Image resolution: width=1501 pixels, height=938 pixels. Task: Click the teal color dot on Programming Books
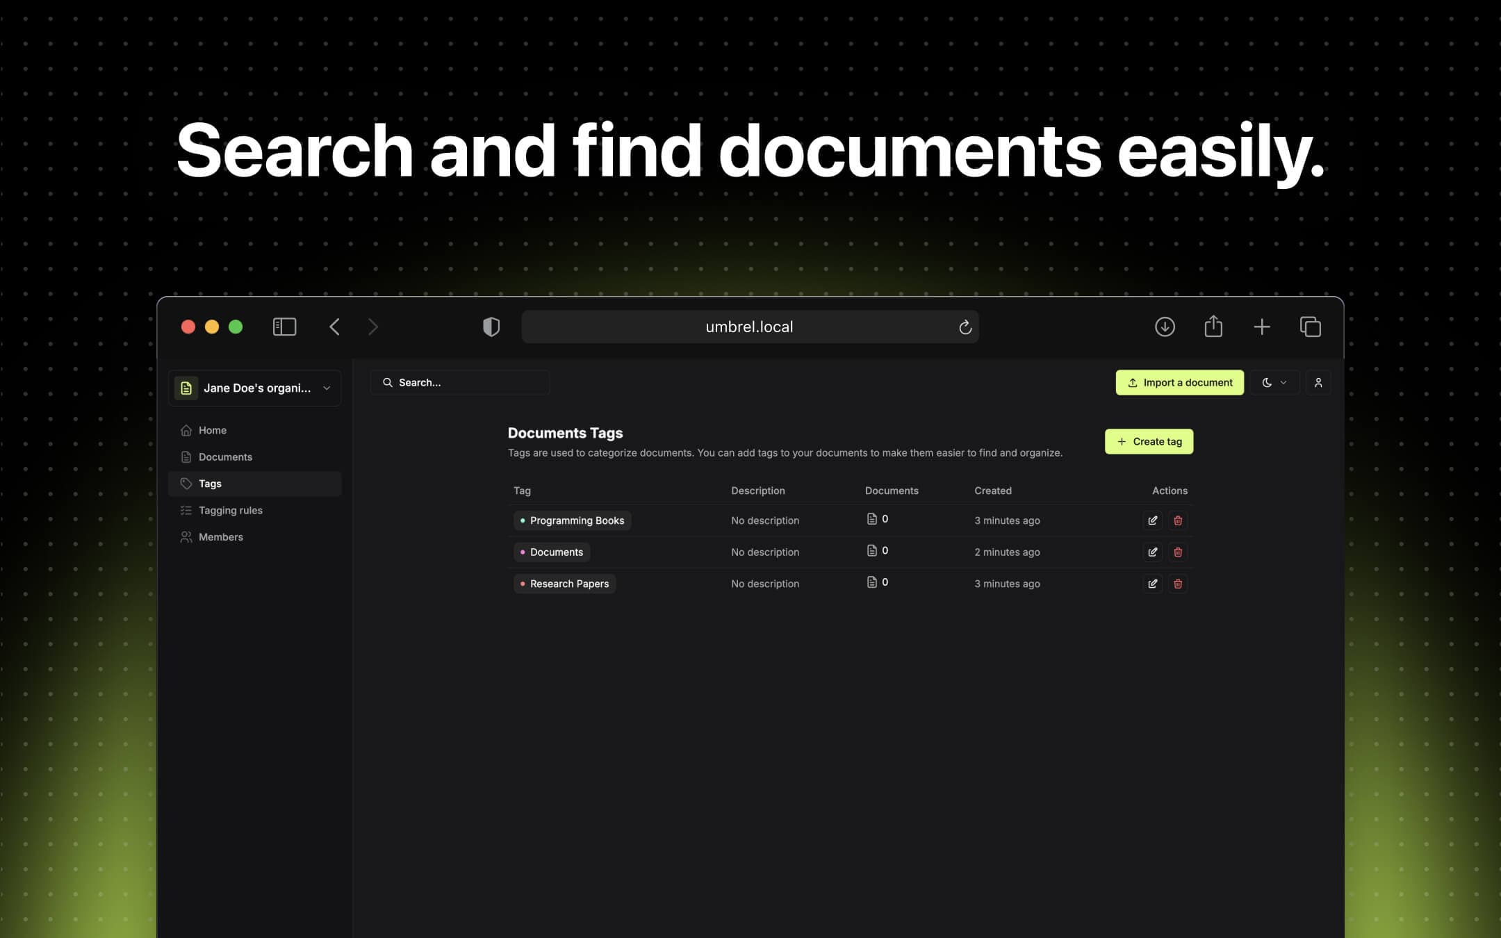pos(523,520)
